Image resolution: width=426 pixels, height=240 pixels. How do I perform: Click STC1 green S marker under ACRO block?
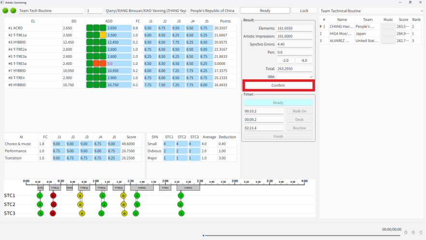click(x=40, y=195)
